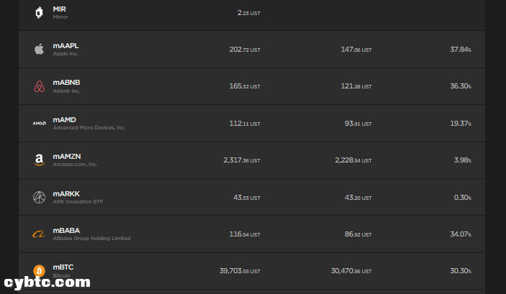Select the mAMZN ticker name
Screen dimensions: 506x294
tap(66, 157)
